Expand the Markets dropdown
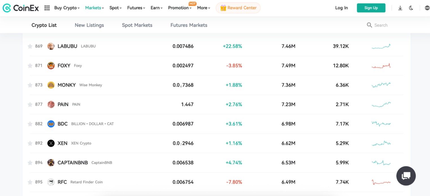 [94, 8]
